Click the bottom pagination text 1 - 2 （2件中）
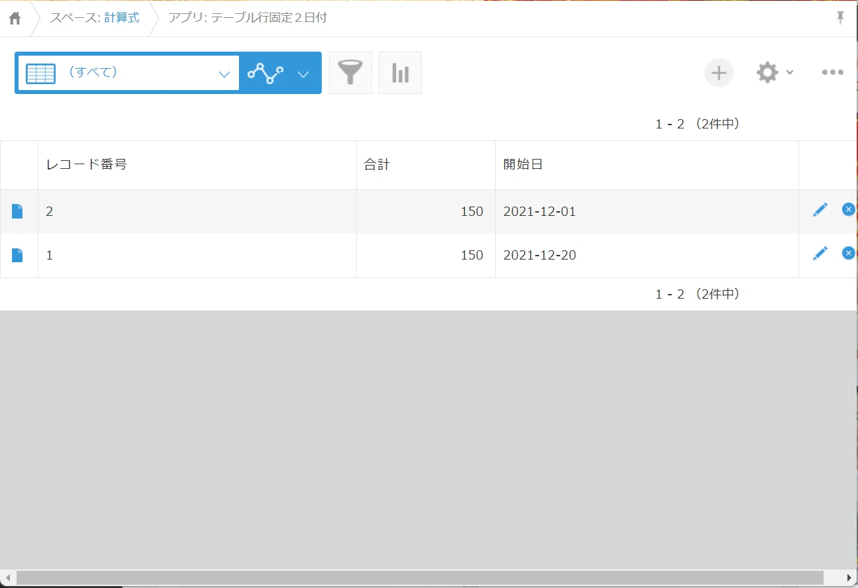Image resolution: width=858 pixels, height=588 pixels. pyautogui.click(x=697, y=294)
